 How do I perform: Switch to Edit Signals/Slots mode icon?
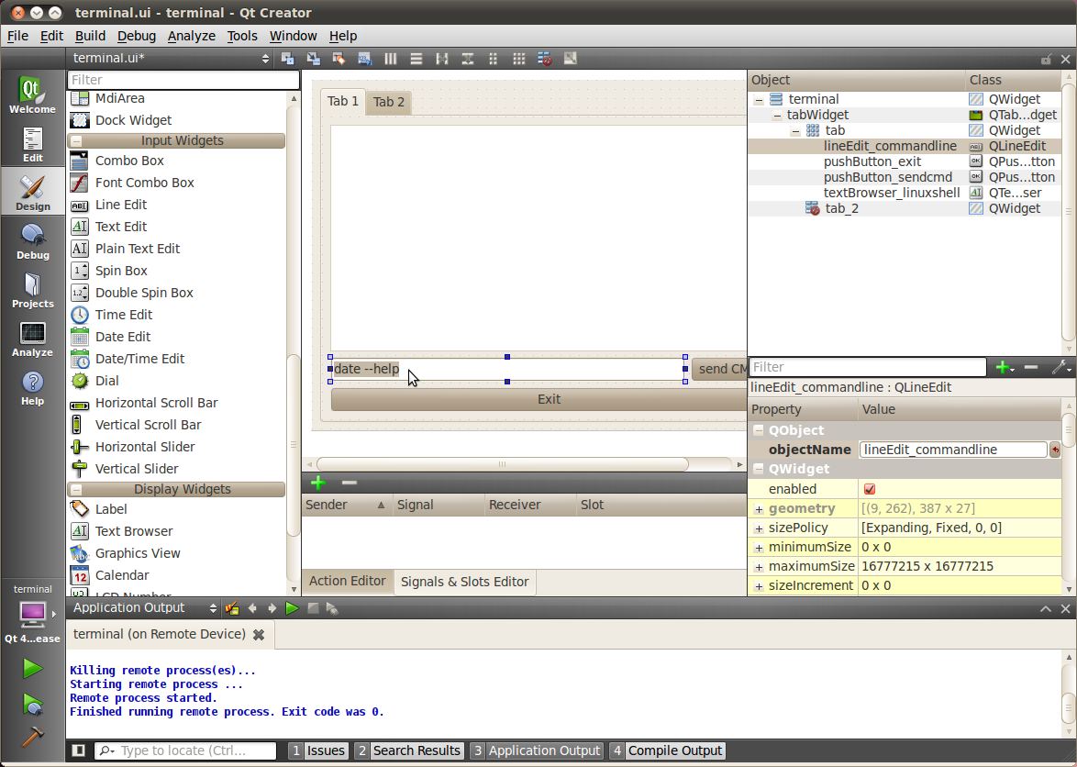(313, 59)
